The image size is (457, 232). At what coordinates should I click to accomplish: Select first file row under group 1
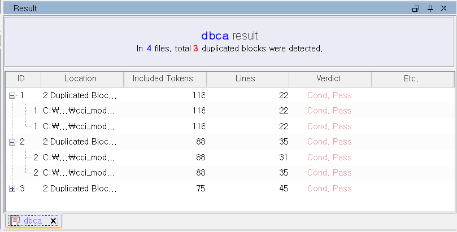point(230,111)
